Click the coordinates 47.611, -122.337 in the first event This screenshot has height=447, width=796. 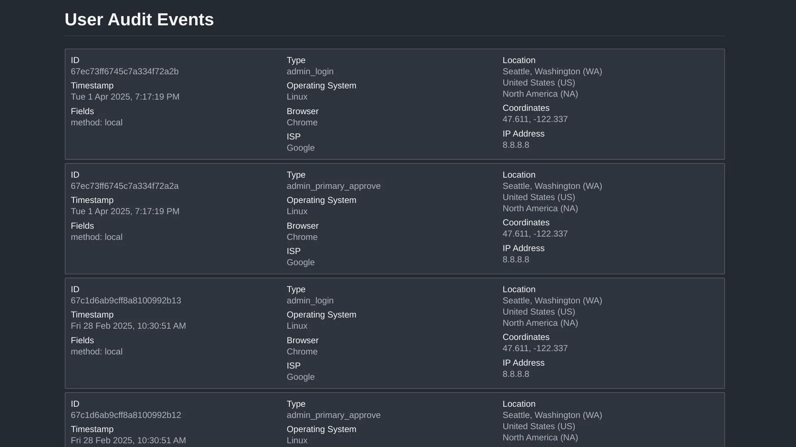click(535, 119)
